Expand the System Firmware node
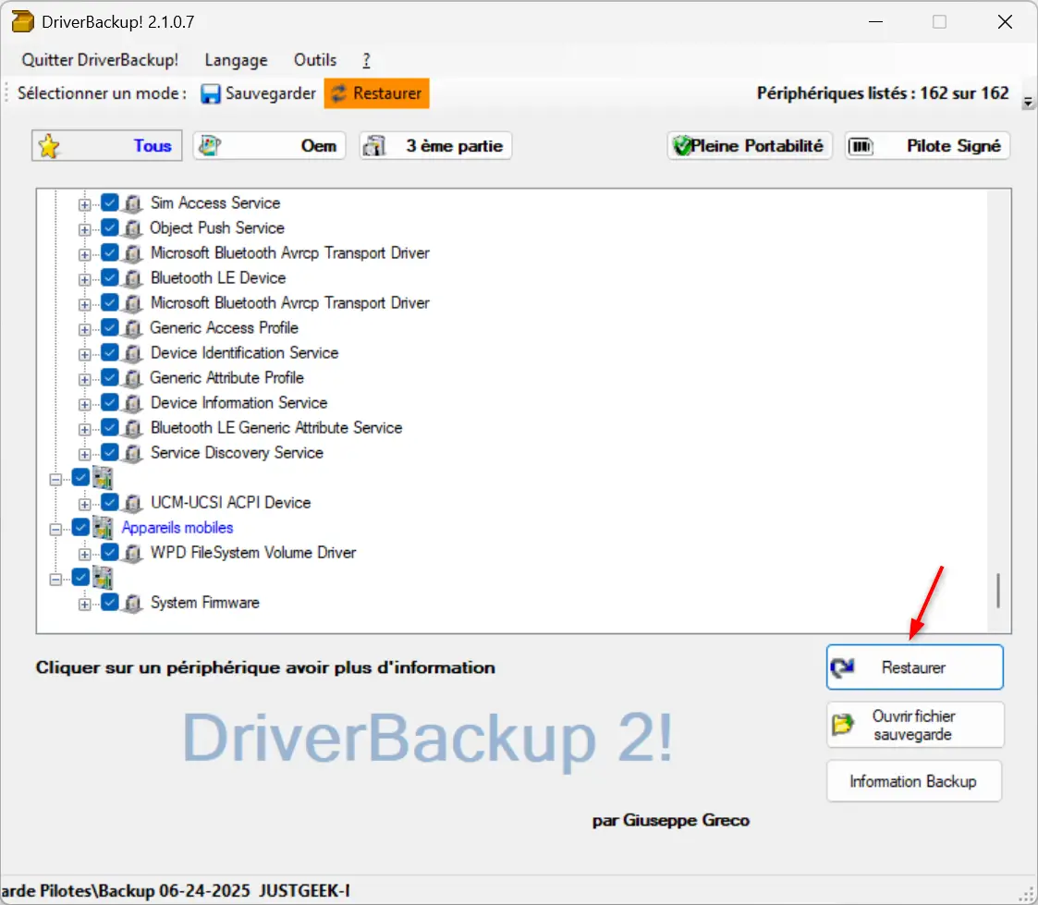Viewport: 1038px width, 905px height. (85, 605)
